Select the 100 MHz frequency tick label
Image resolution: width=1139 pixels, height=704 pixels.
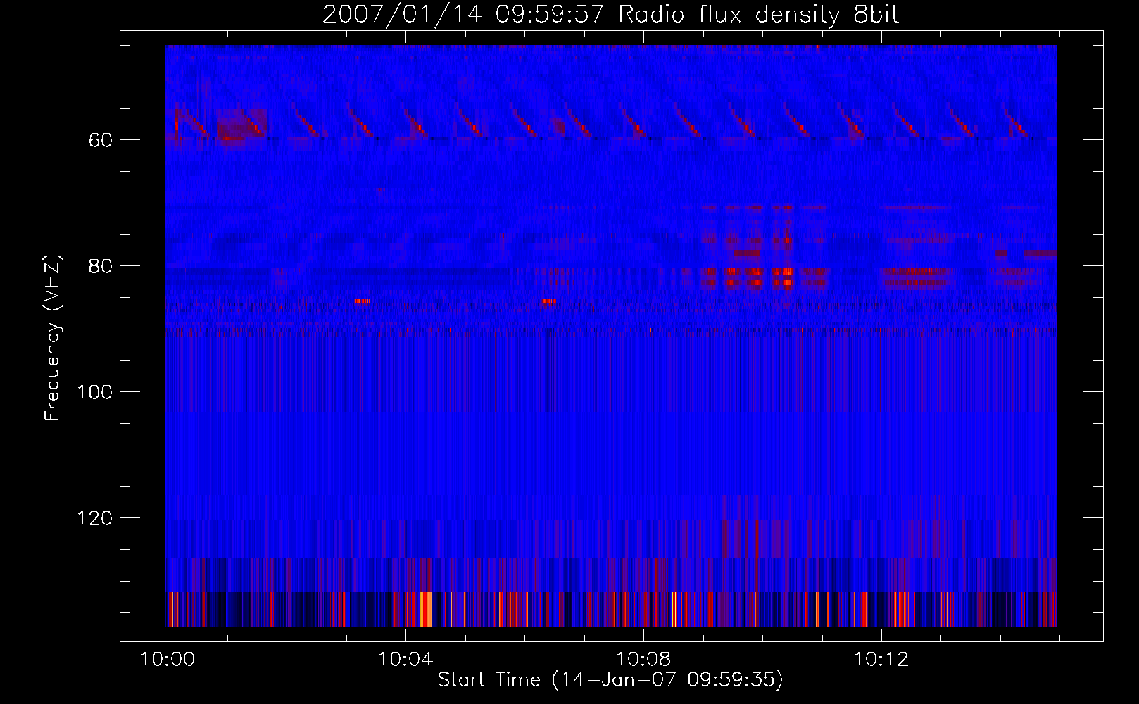(x=94, y=392)
